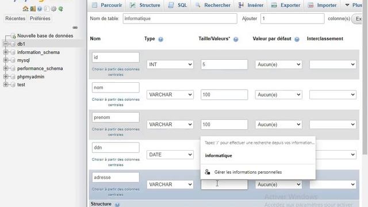Expand the performance_schema database node
368x207 pixels.
[x=6, y=68]
